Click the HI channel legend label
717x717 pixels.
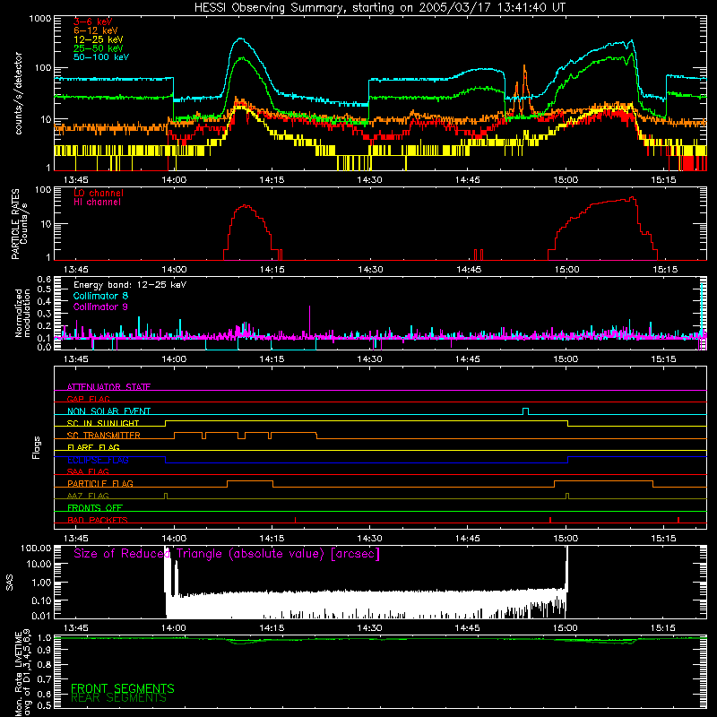(97, 203)
